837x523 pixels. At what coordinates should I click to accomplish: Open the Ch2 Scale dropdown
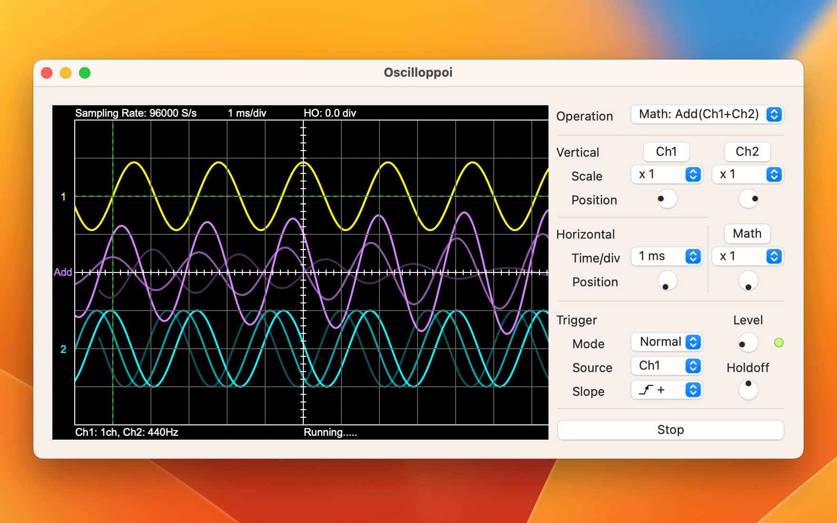coord(747,175)
